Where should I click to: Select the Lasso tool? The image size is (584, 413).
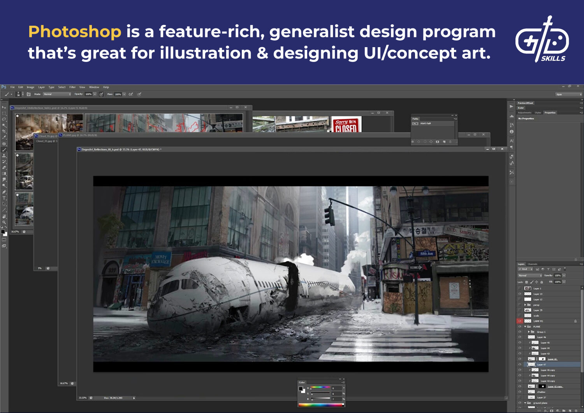click(4, 119)
